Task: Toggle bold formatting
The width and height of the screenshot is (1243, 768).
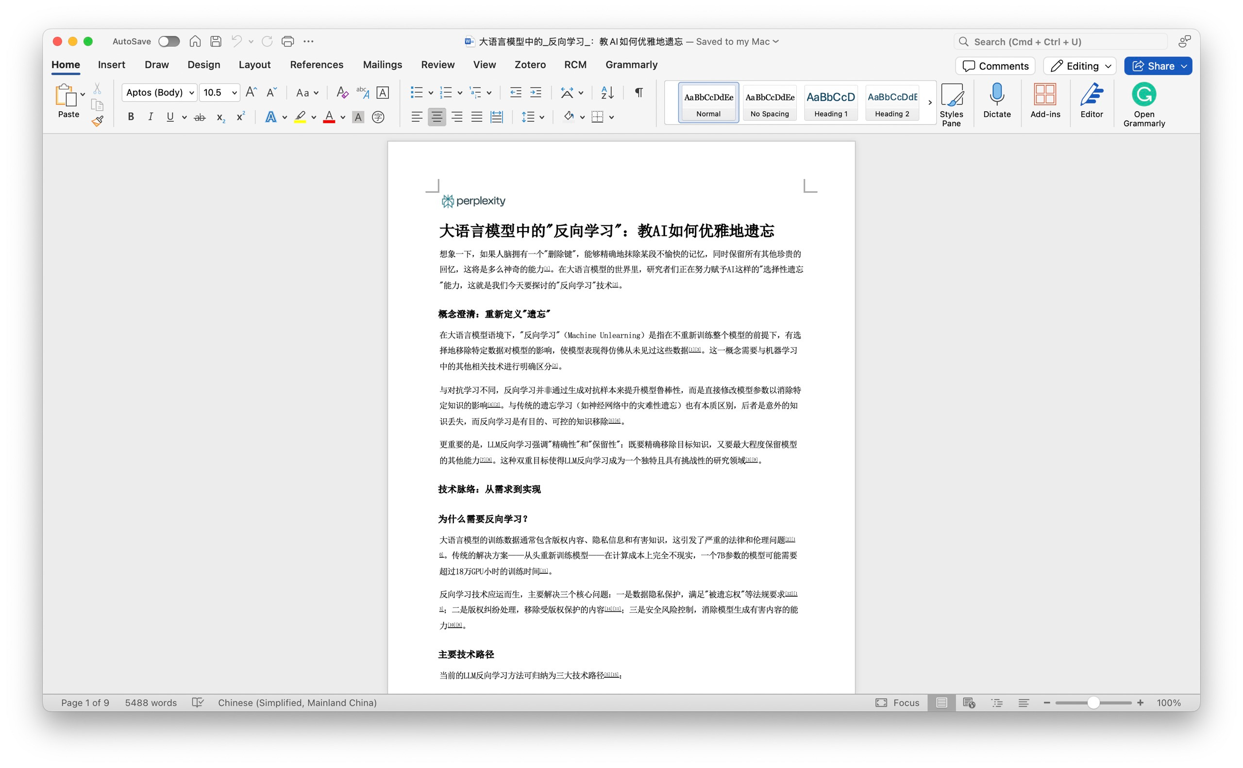Action: [131, 117]
